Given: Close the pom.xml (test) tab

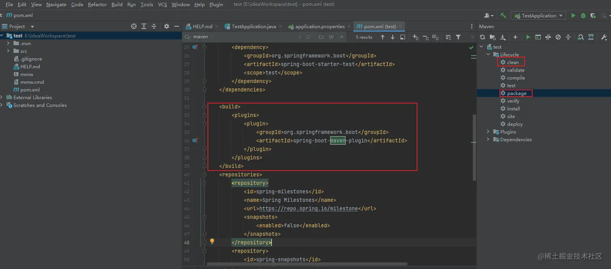Looking at the screenshot, I should click(x=400, y=26).
